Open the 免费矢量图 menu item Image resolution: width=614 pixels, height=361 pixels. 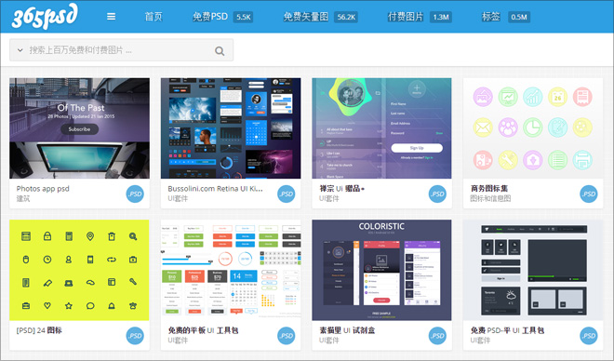click(x=305, y=17)
